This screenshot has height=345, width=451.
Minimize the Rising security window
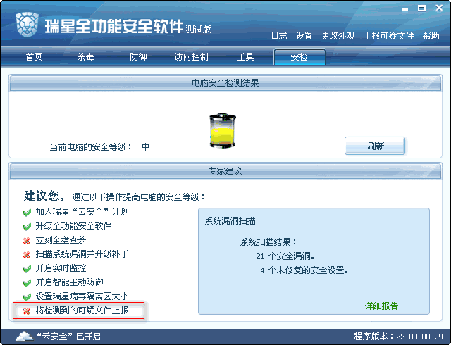coord(405,9)
